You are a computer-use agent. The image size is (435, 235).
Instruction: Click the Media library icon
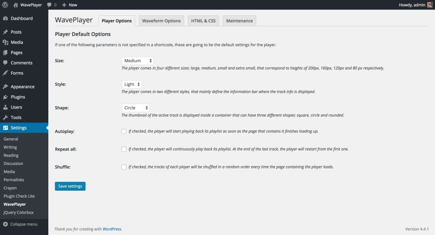tap(5, 43)
